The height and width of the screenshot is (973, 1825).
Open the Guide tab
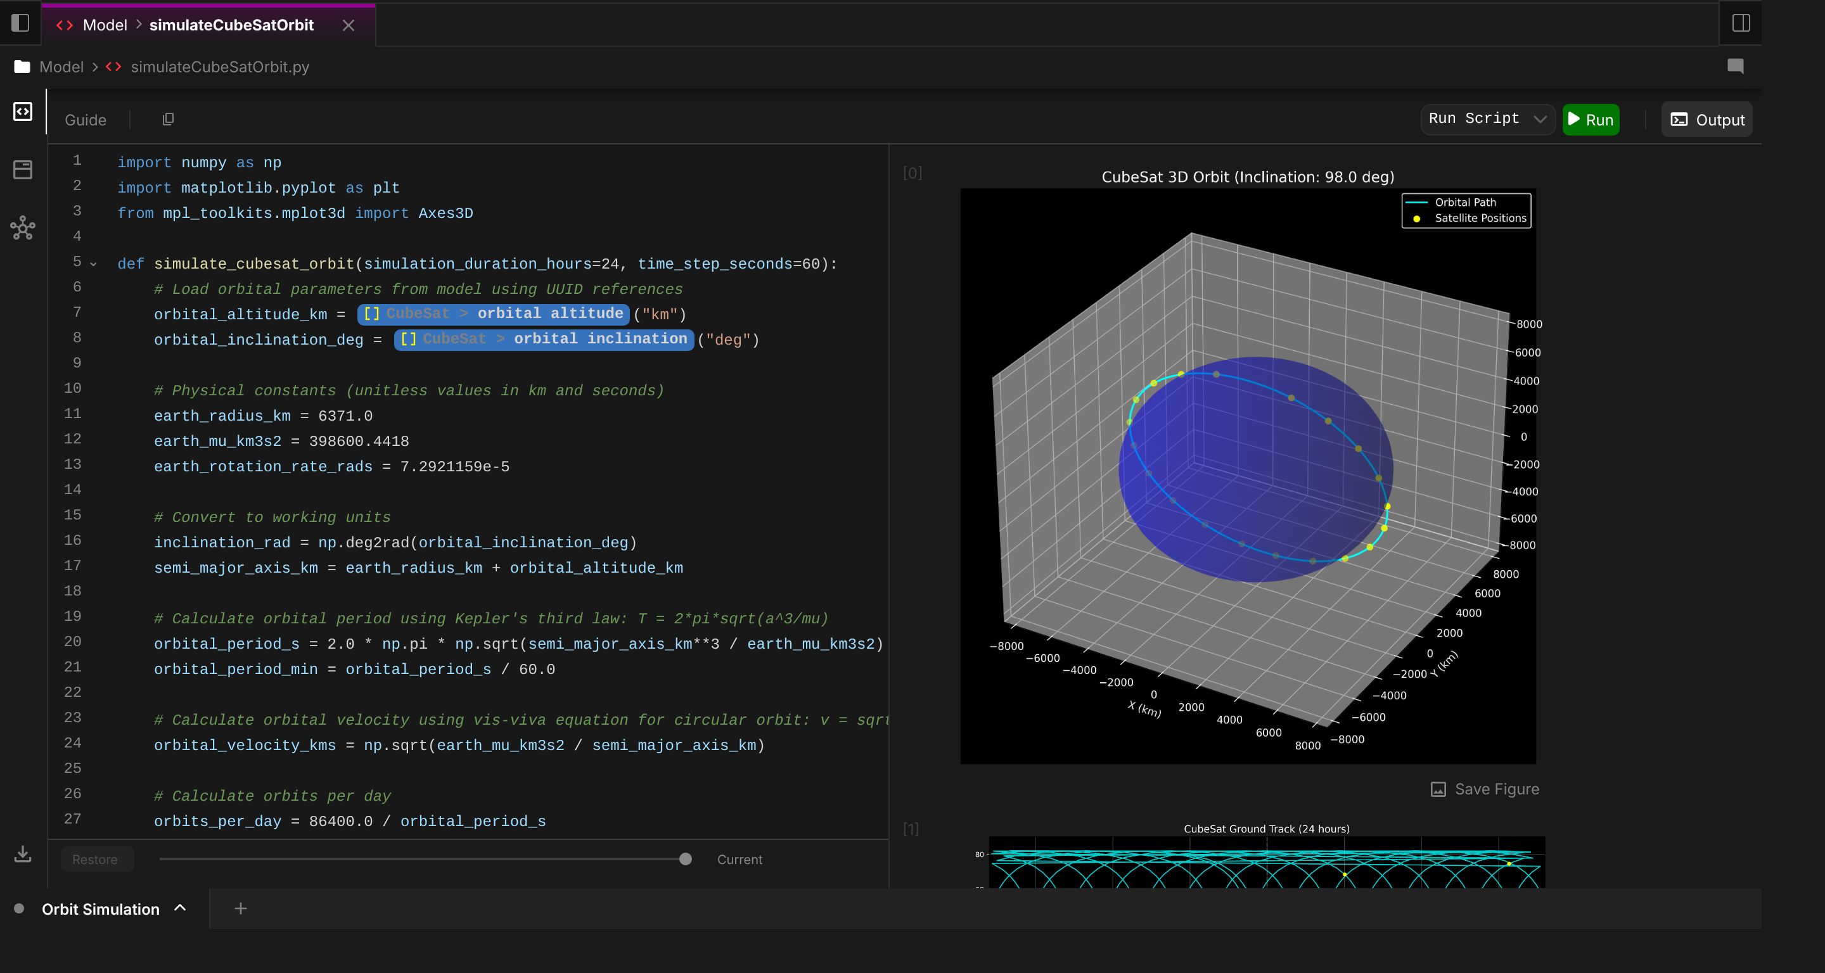pos(85,120)
